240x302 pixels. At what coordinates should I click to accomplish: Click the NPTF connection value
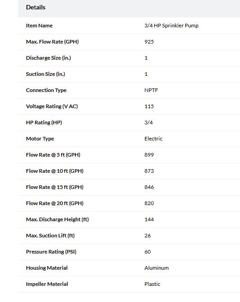pyautogui.click(x=151, y=90)
